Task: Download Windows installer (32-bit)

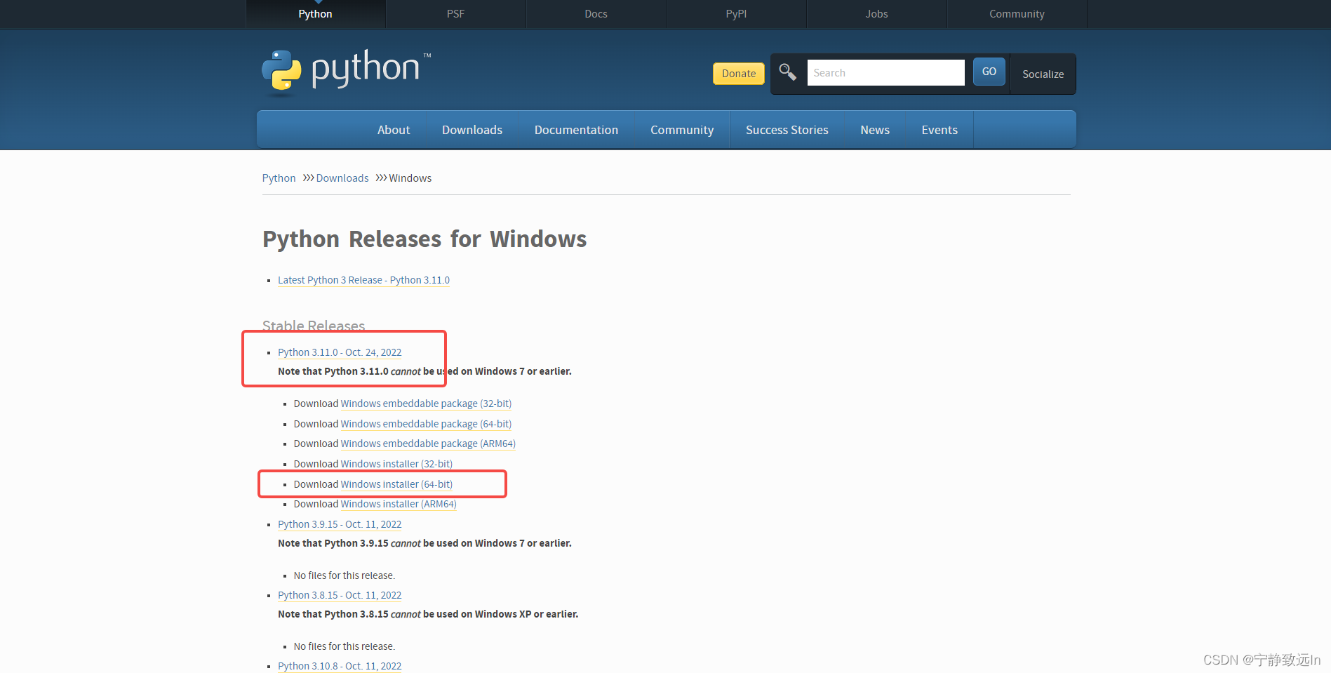Action: tap(396, 464)
